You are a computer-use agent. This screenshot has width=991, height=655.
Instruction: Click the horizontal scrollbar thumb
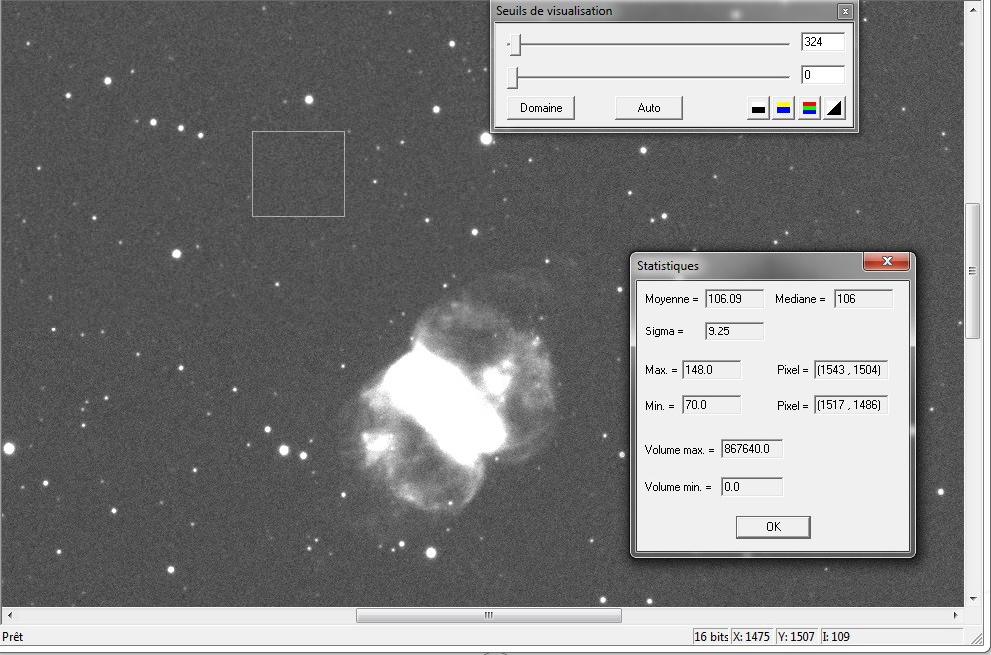coord(489,615)
